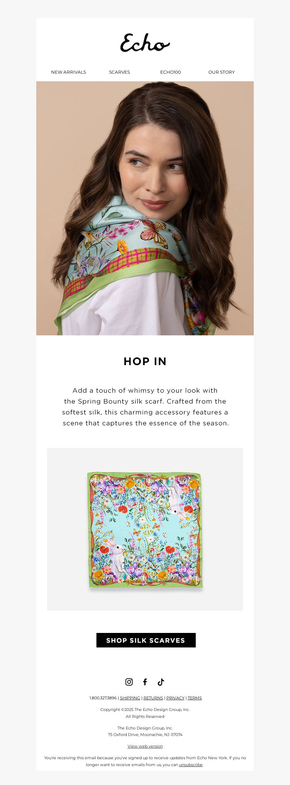Image resolution: width=290 pixels, height=785 pixels.
Task: Open the Returns footer link
Action: pos(153,698)
